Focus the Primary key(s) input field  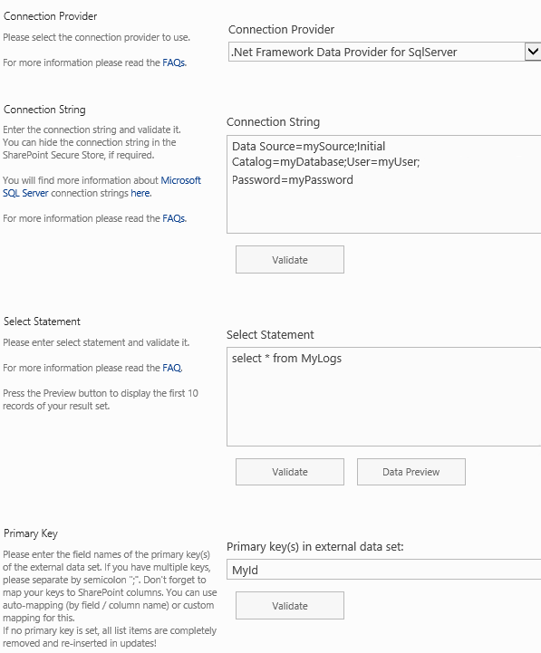pyautogui.click(x=384, y=570)
